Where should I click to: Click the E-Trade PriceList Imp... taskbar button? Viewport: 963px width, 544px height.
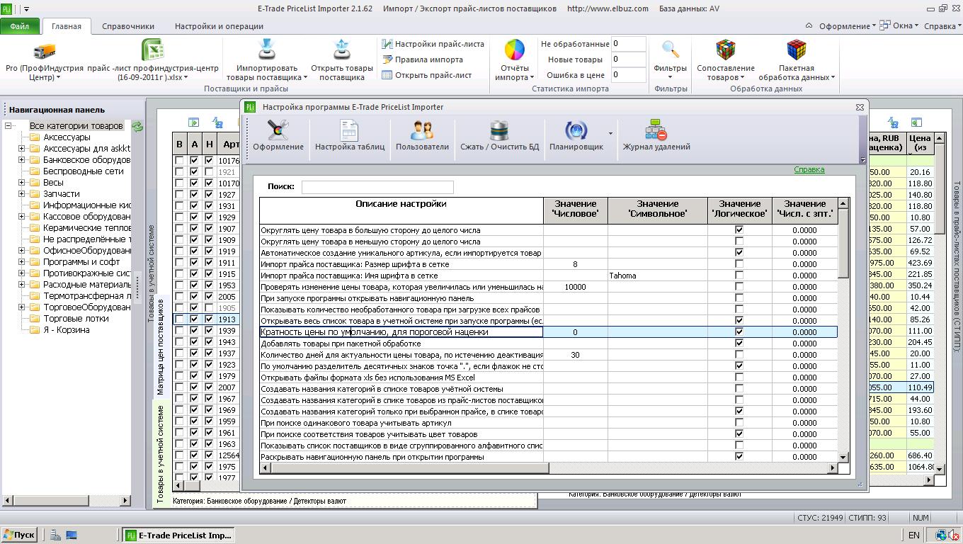pos(178,535)
